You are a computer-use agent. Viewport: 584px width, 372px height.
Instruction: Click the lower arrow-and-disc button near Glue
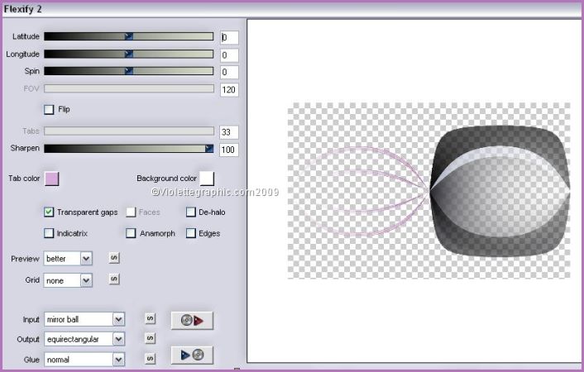pyautogui.click(x=191, y=355)
